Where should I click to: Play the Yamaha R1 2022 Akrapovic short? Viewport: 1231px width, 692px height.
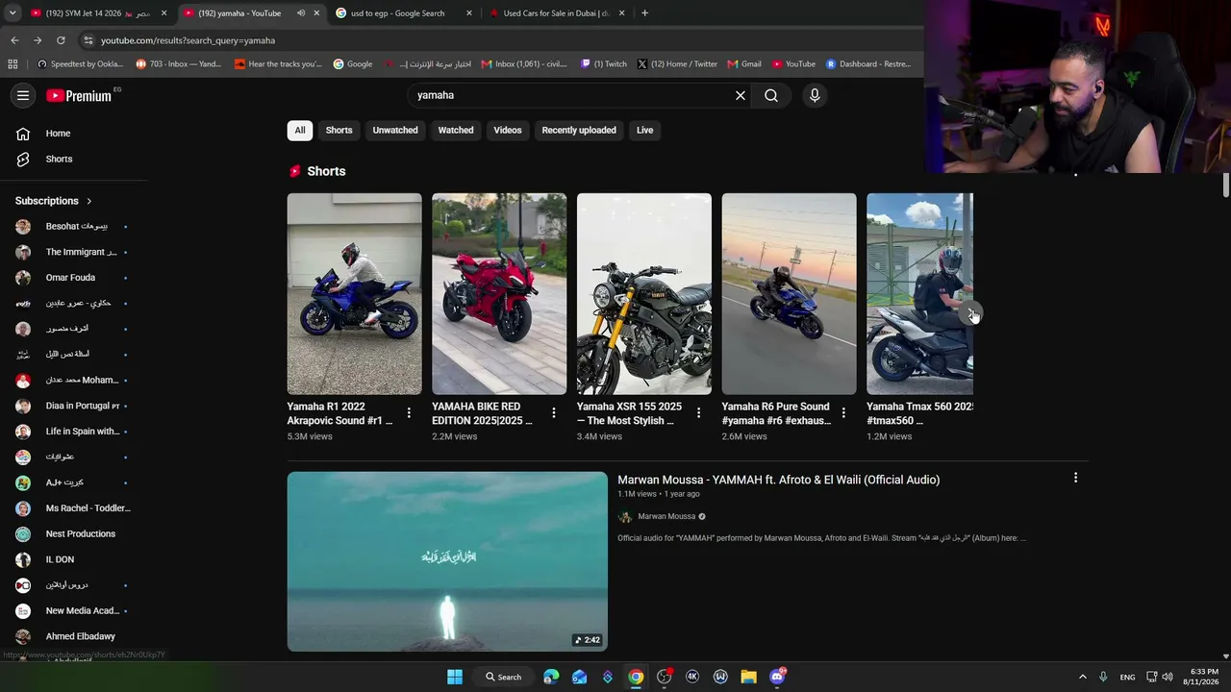click(x=354, y=294)
